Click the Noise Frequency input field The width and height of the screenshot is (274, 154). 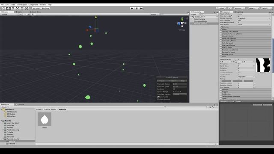tap(246, 64)
